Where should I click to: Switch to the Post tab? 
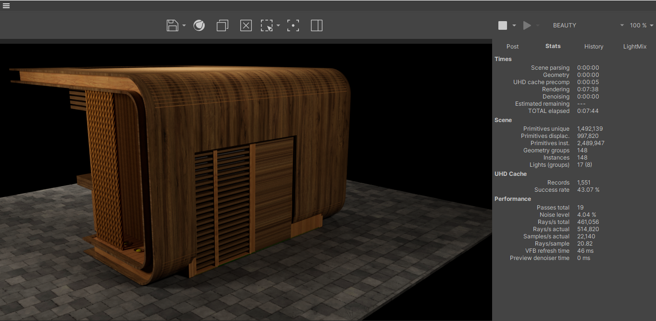[513, 47]
